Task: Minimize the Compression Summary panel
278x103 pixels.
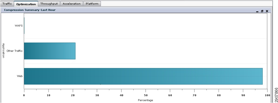Action: point(257,11)
